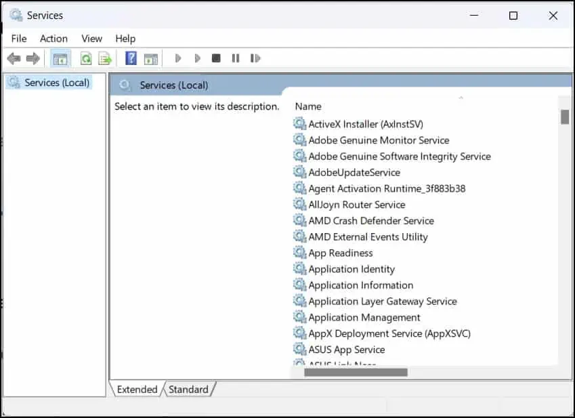Click the vertical scrollbar thumb
575x418 pixels.
coord(564,117)
